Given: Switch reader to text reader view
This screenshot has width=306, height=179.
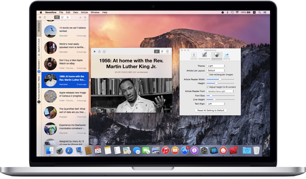Looking at the screenshot, I should (162, 52).
